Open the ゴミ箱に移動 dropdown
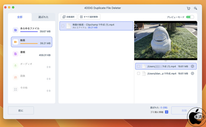This screenshot has height=127, width=206. pyautogui.click(x=167, y=112)
